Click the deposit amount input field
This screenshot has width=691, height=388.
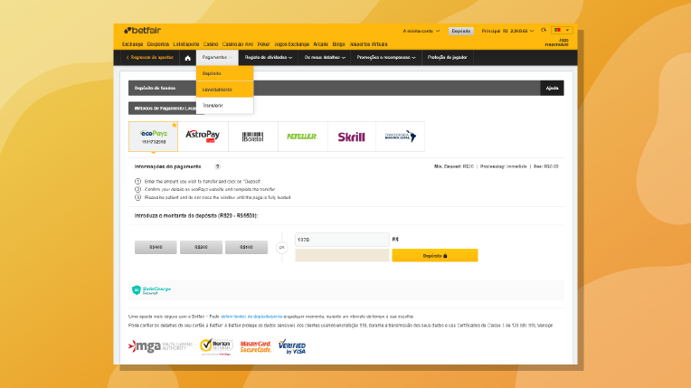342,240
